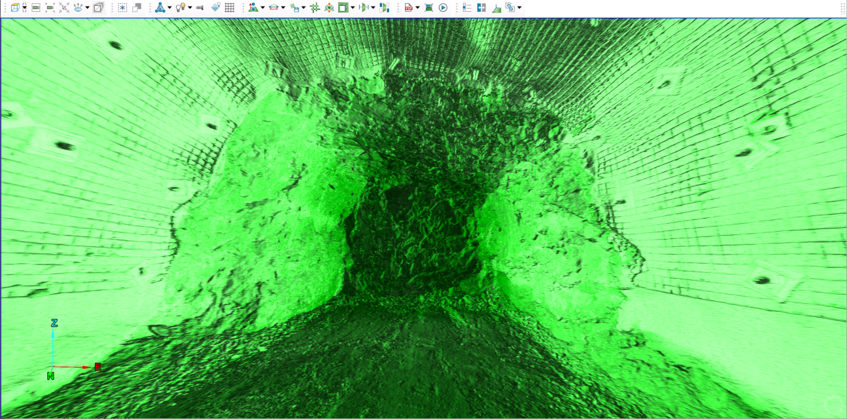Open the chain link dropdown arrow

519,8
